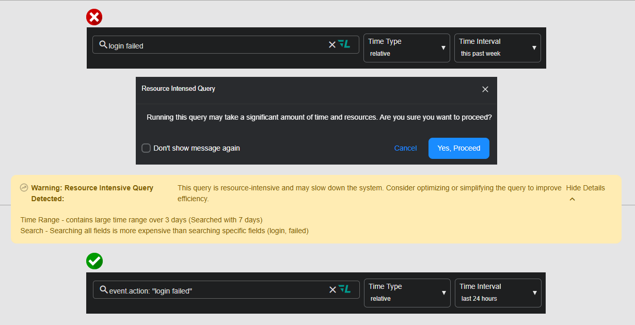Screen dimensions: 635x325
Task: Click the red error status icon above the first query
Action: coord(94,17)
